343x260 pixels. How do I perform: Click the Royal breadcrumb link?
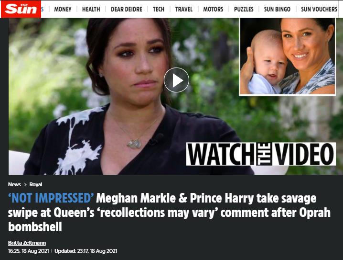[36, 184]
